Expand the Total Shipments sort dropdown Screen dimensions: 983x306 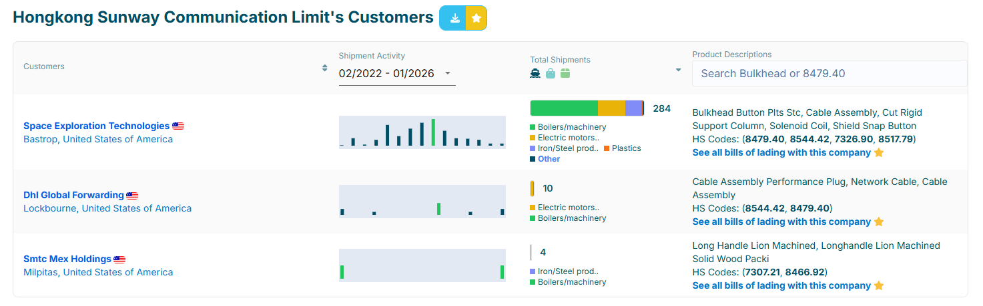[x=678, y=70]
